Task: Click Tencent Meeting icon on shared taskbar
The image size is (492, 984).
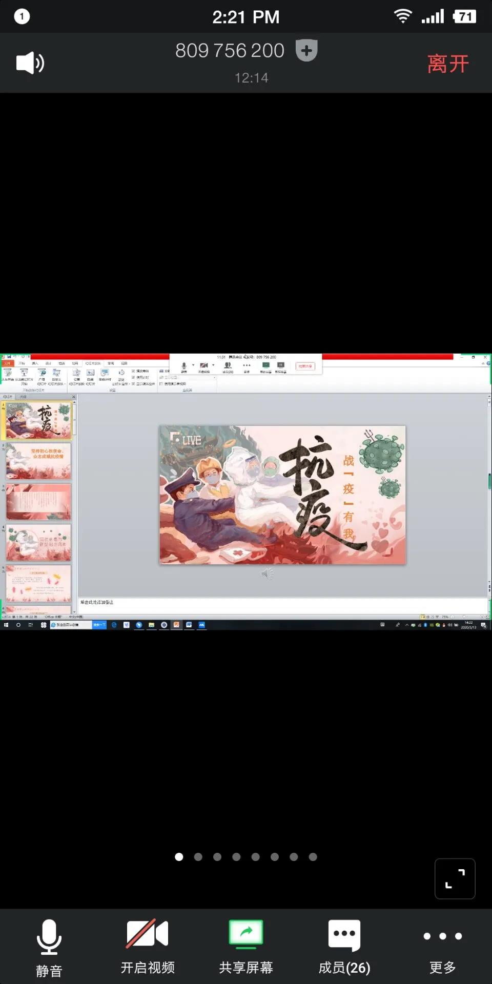Action: tap(201, 625)
